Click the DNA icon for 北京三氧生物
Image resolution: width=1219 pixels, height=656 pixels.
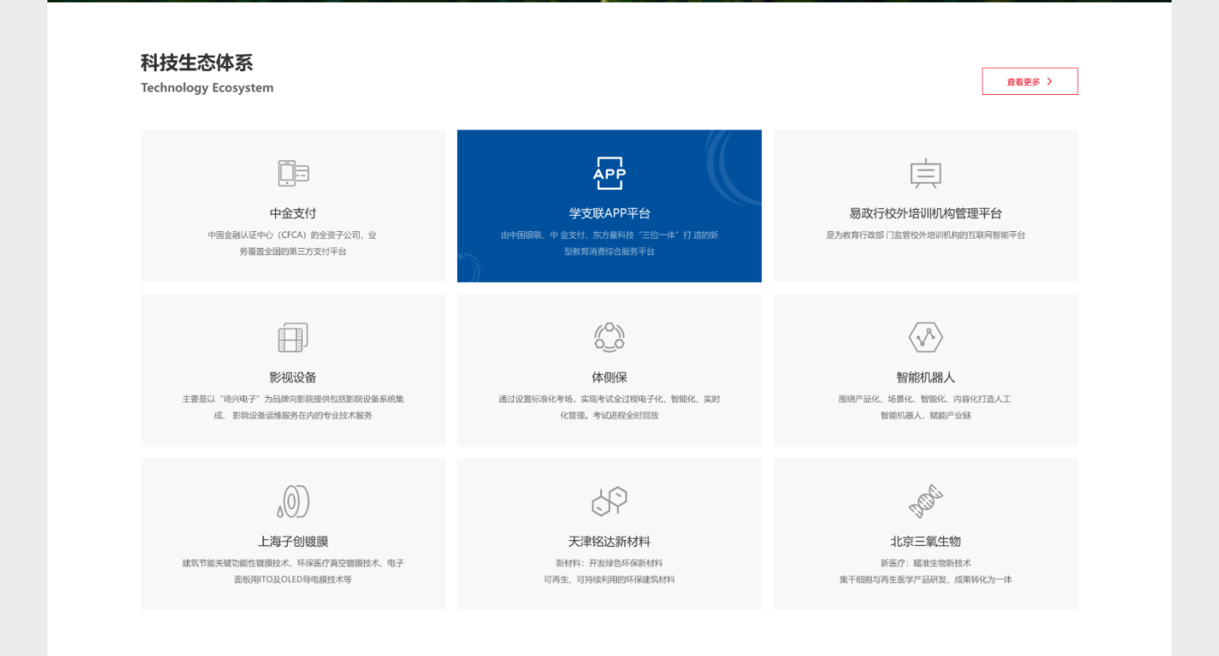[925, 501]
